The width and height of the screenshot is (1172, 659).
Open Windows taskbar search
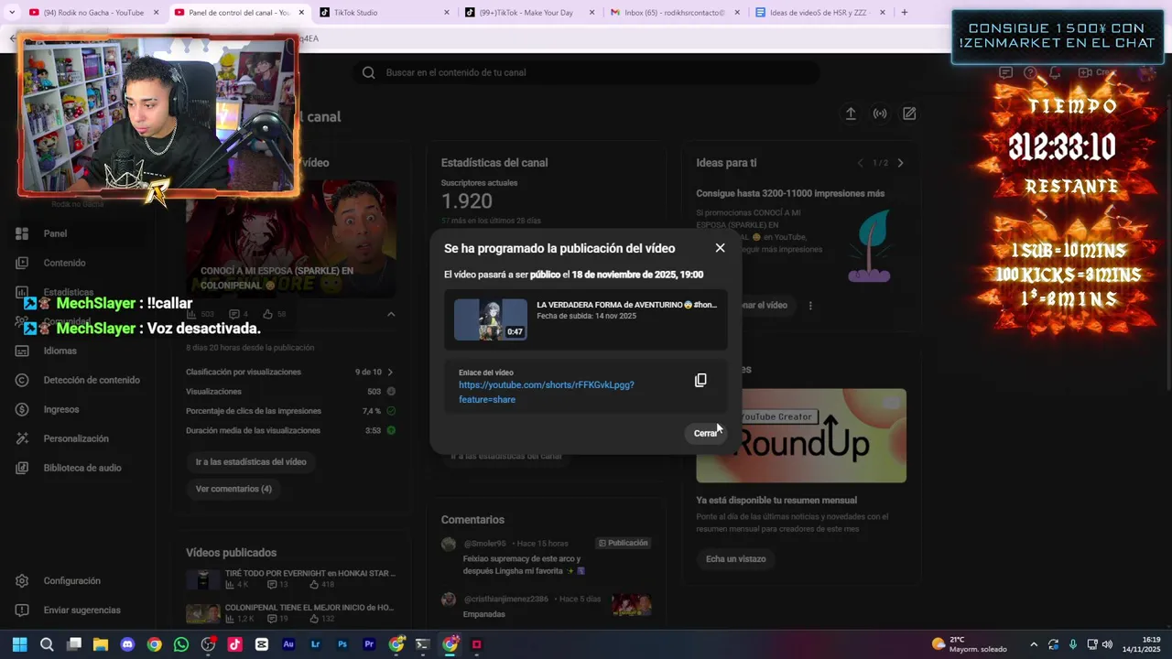coord(47,644)
